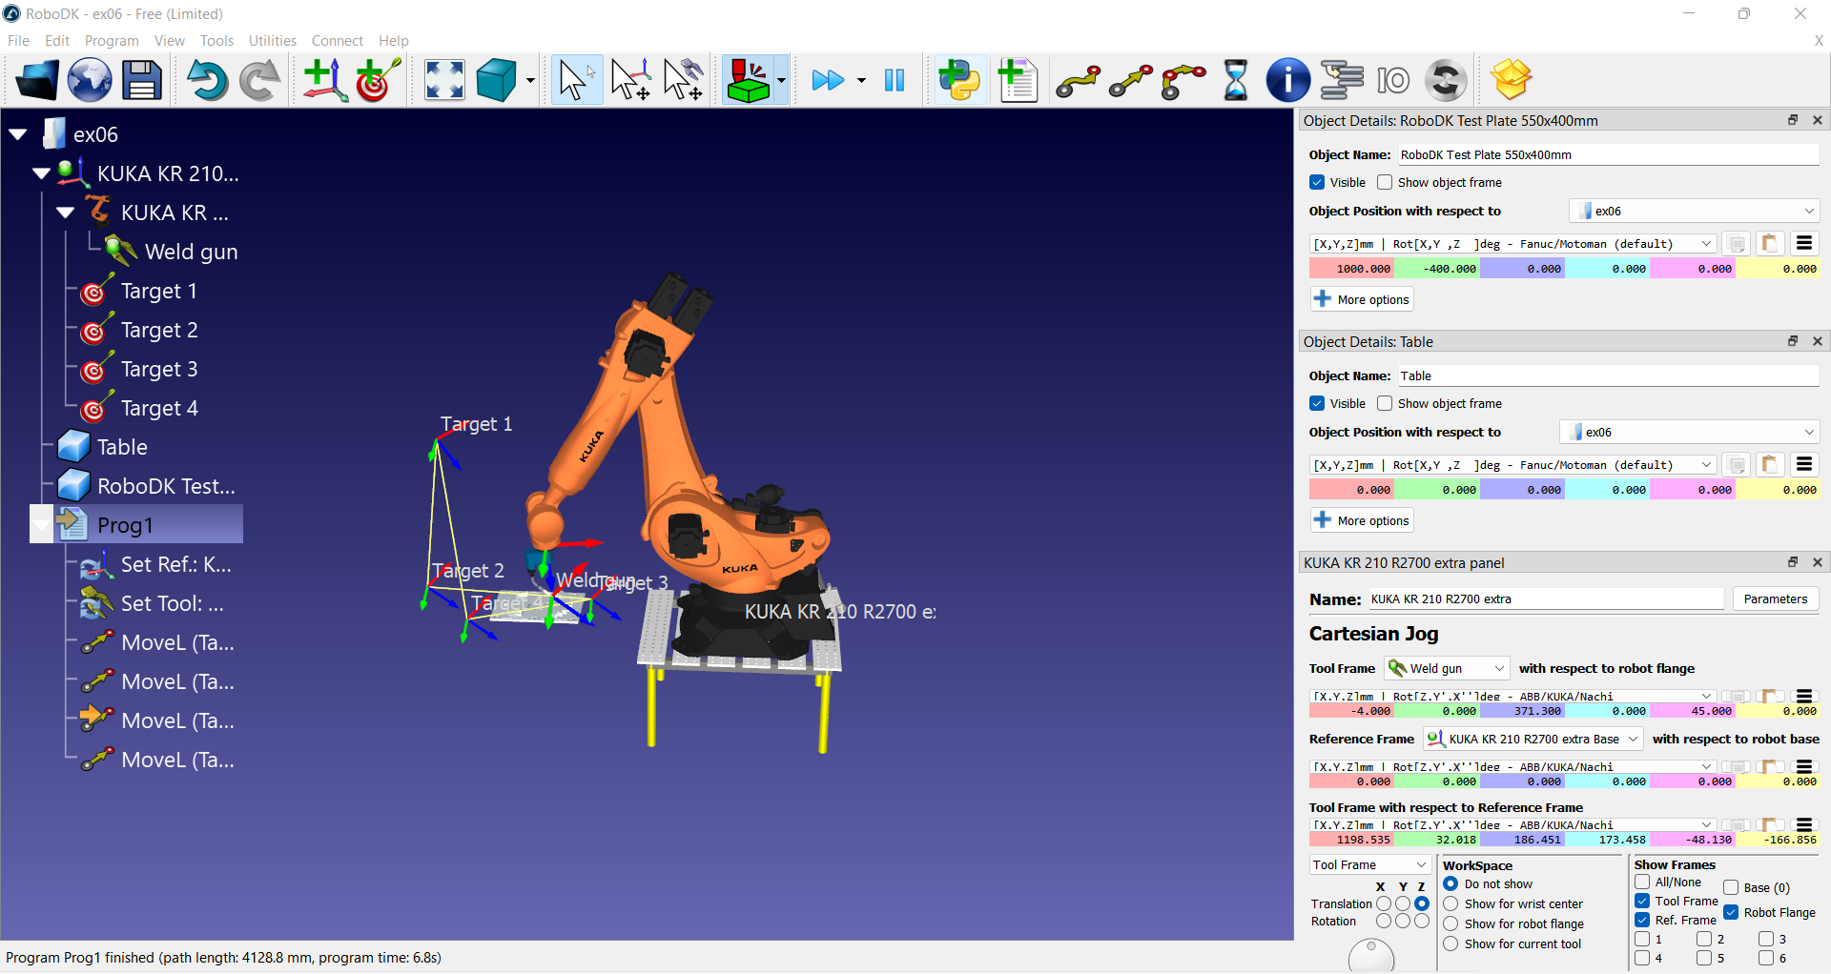The height and width of the screenshot is (974, 1831).
Task: Add a joint move instruction
Action: coord(1078,82)
